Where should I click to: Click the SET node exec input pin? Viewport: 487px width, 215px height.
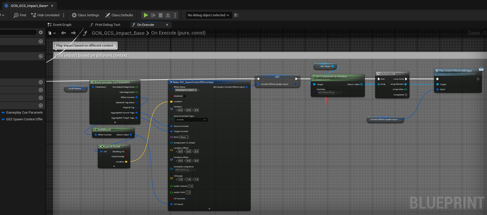[x=259, y=79]
